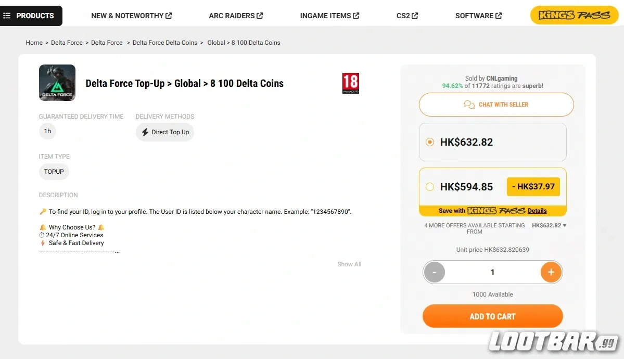Select the TOPUP item type chip
This screenshot has height=359, width=624.
[54, 171]
